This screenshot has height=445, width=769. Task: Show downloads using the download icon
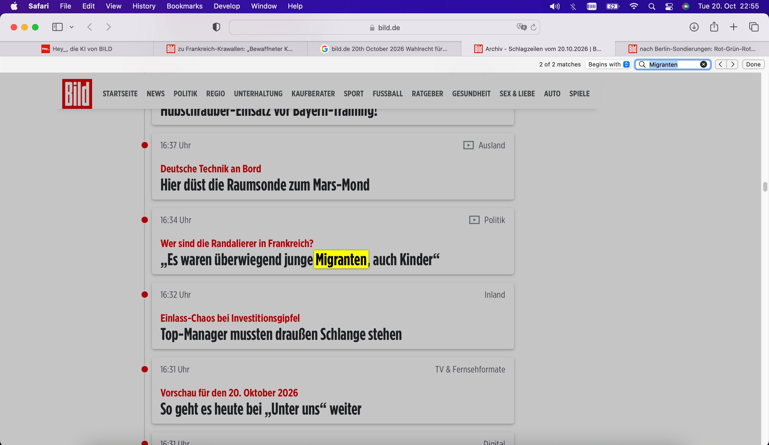[x=694, y=27]
